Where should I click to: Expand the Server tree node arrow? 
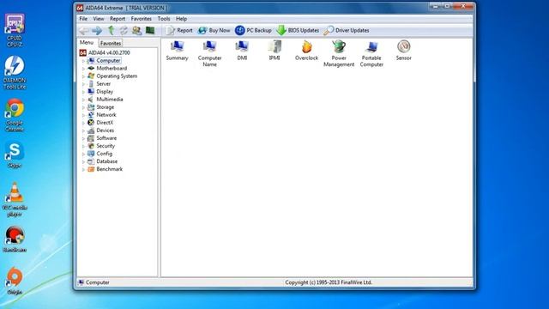[84, 84]
